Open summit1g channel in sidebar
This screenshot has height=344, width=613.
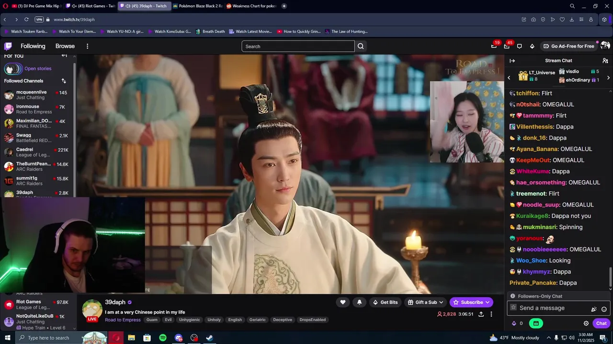pos(38,181)
